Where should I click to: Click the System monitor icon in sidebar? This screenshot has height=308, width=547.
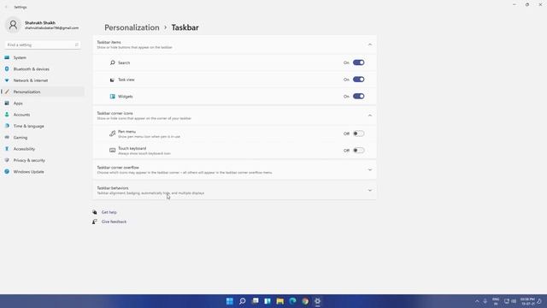(x=7, y=57)
